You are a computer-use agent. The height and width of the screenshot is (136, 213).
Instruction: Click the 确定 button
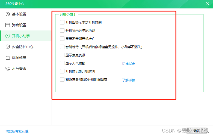tap(197, 131)
